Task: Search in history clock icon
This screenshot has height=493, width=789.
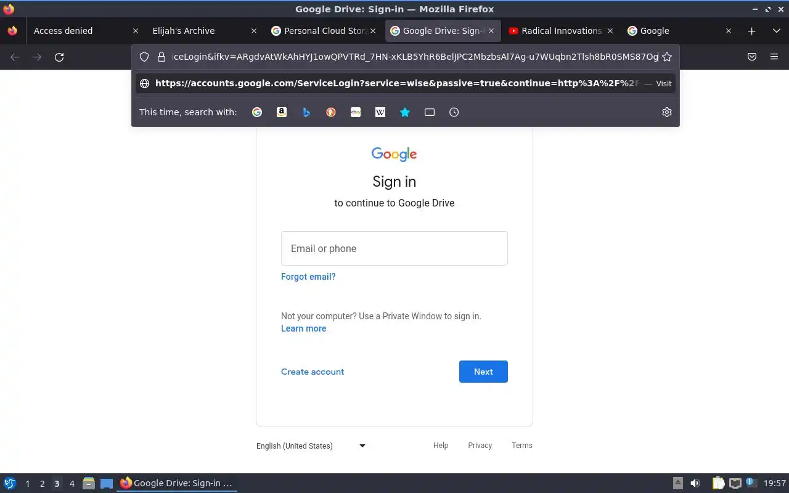Action: 454,112
